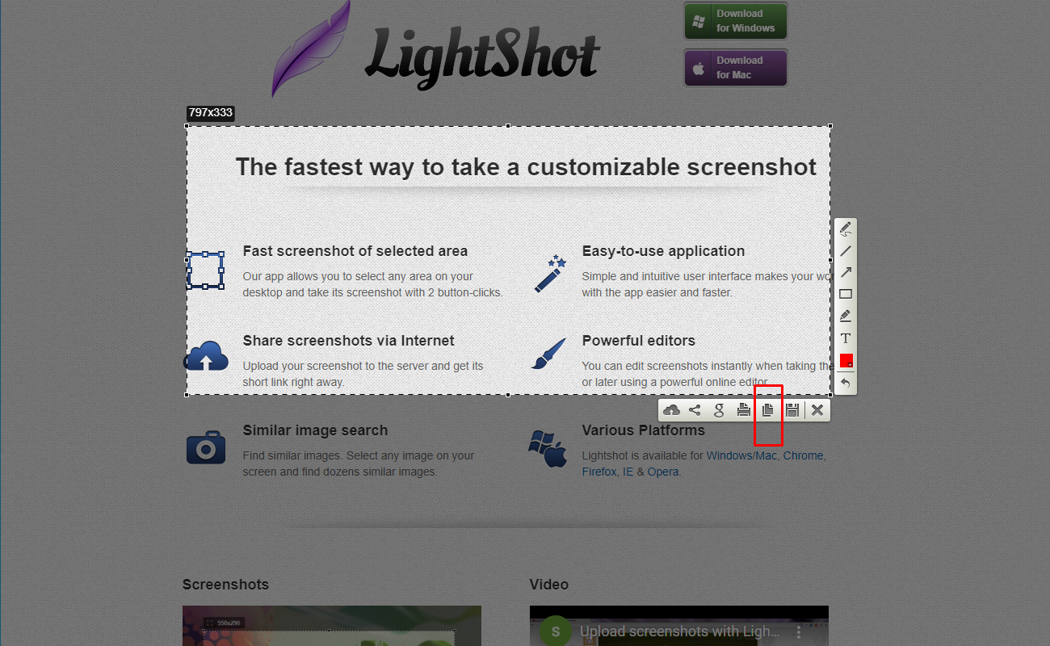Click Download for Windows button
This screenshot has height=646, width=1050.
(736, 21)
